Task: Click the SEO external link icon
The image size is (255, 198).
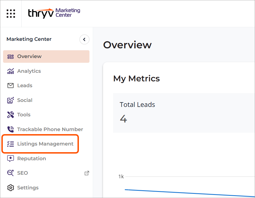Action: click(87, 173)
